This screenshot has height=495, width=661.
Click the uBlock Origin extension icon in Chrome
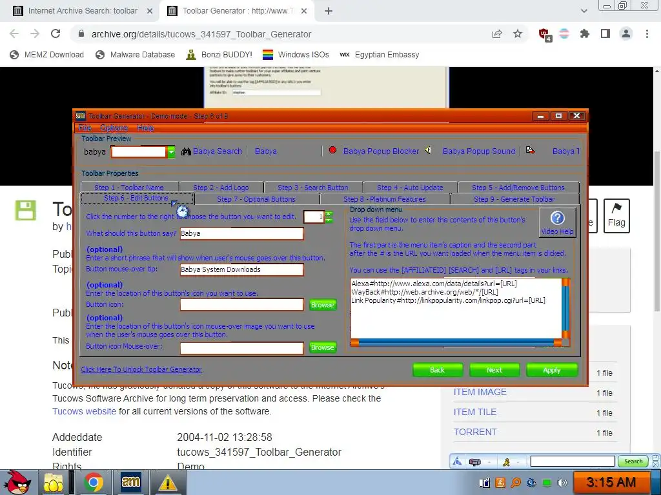[545, 34]
